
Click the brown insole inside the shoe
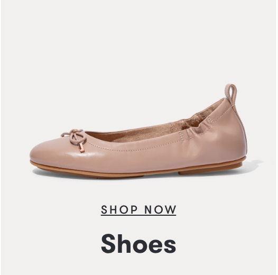coord(160,129)
